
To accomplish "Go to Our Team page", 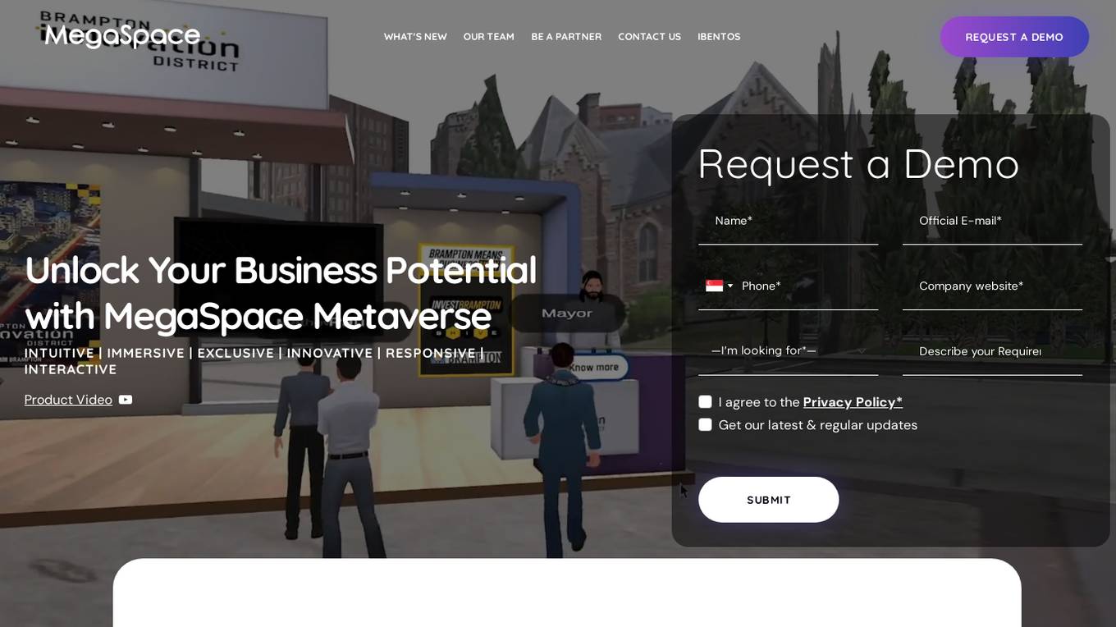I will (x=489, y=37).
